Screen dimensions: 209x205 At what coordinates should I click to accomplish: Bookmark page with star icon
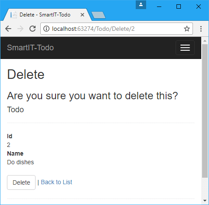pyautogui.click(x=187, y=29)
